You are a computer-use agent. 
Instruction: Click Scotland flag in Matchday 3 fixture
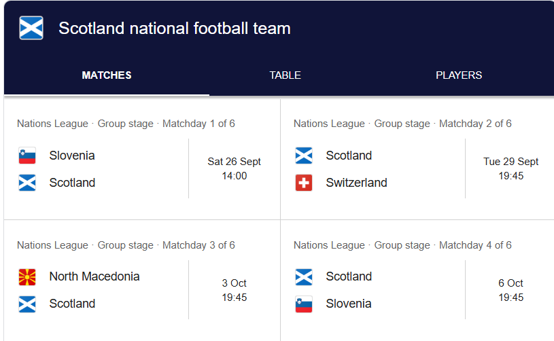27,304
